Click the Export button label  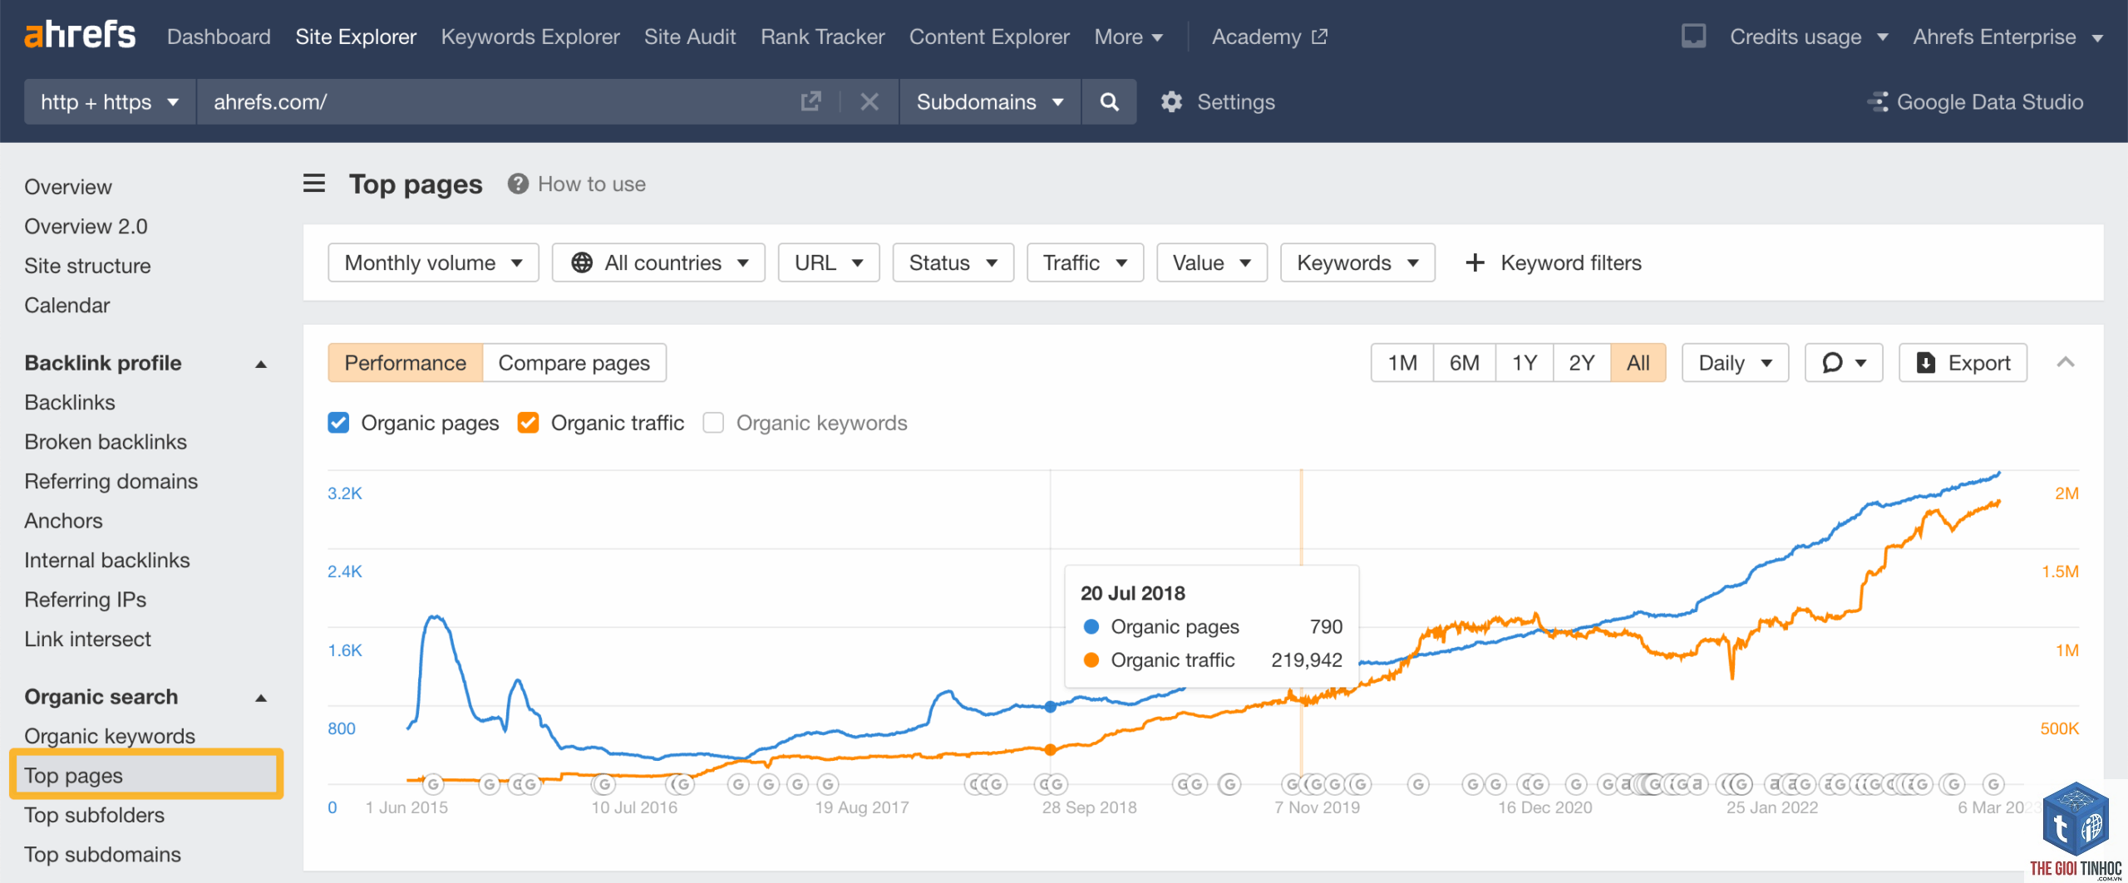click(x=1978, y=362)
